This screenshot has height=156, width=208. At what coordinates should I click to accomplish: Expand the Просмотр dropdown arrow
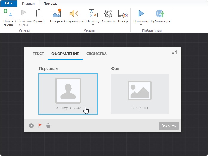coord(141,25)
